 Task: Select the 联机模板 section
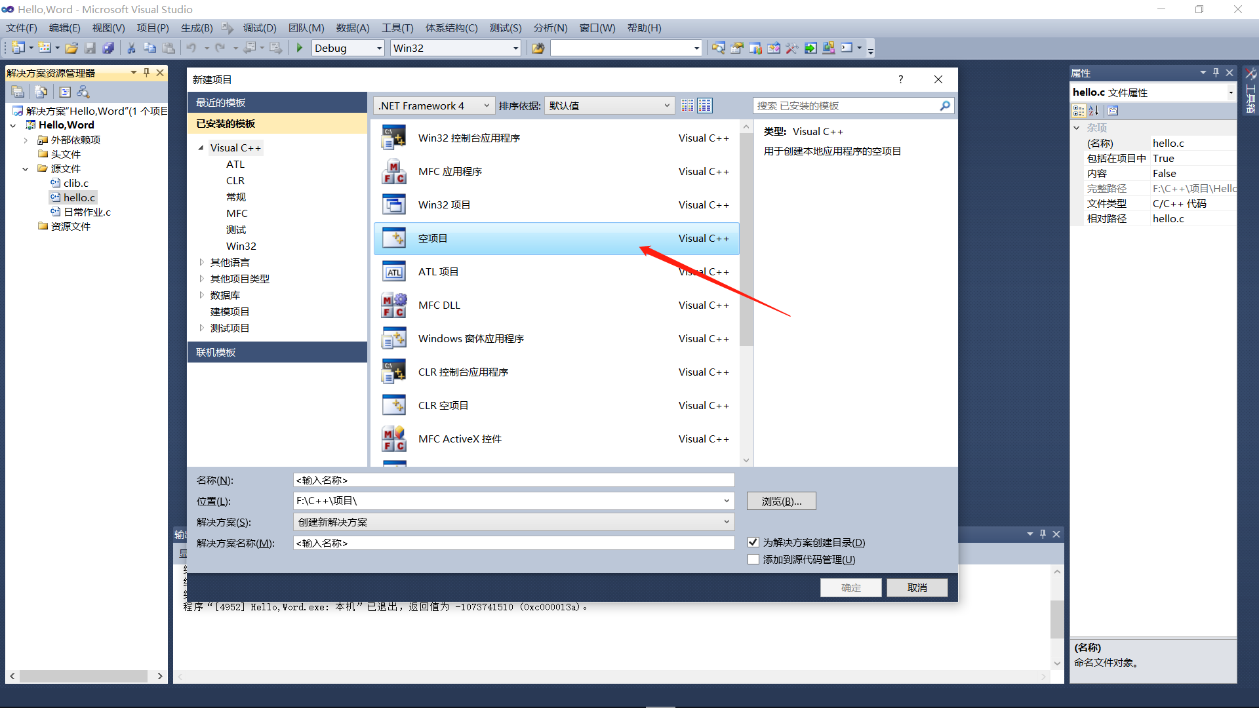(x=277, y=352)
